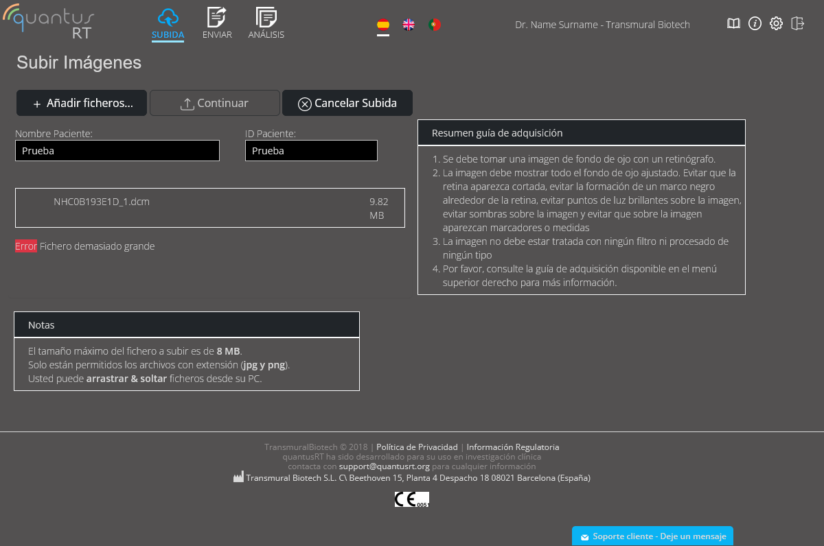Screen dimensions: 824x546
Task: Click the 'arrastrar & soltar' note
Action: point(126,379)
